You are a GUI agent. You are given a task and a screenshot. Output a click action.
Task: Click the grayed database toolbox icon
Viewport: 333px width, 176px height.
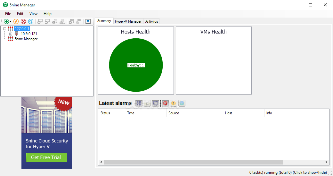pos(62,21)
